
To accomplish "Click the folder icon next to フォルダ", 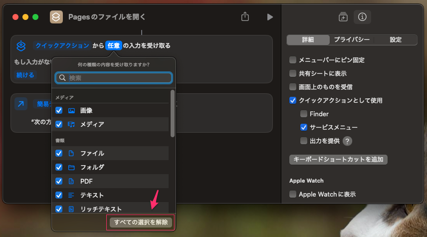I will tap(71, 167).
